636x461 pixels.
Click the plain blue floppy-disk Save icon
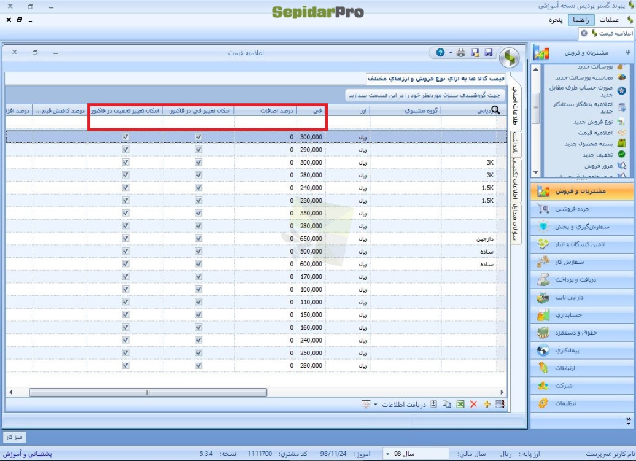(489, 53)
